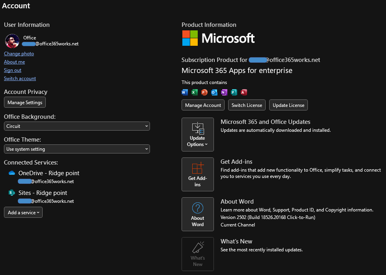The image size is (386, 275).
Task: Click the OneNote app icon
Action: (x=224, y=92)
